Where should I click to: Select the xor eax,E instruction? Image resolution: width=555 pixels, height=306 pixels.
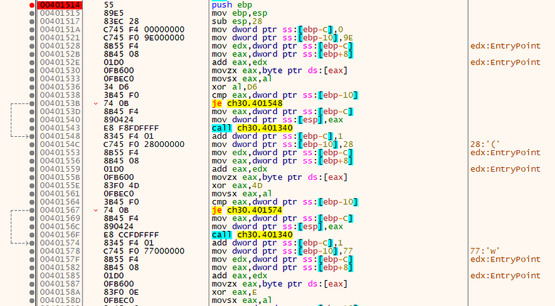234,292
